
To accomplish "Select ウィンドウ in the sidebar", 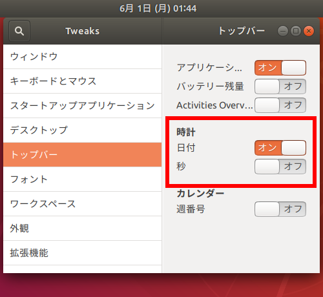I will (x=83, y=57).
